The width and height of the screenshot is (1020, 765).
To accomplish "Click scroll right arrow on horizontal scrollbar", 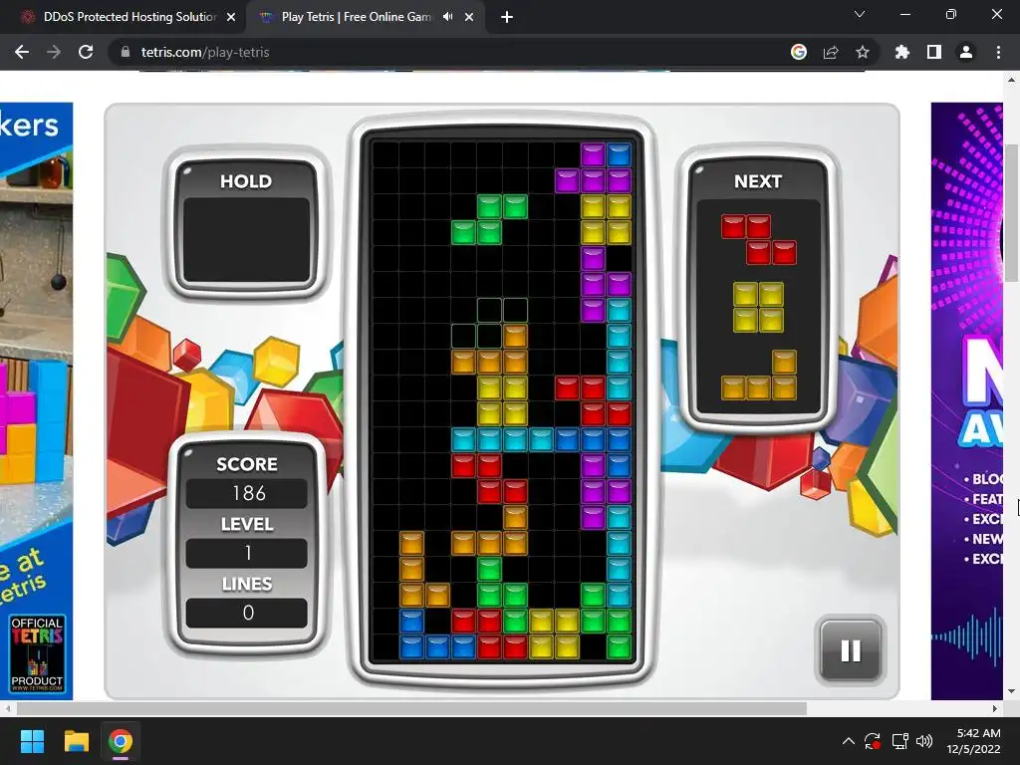I will (x=995, y=708).
